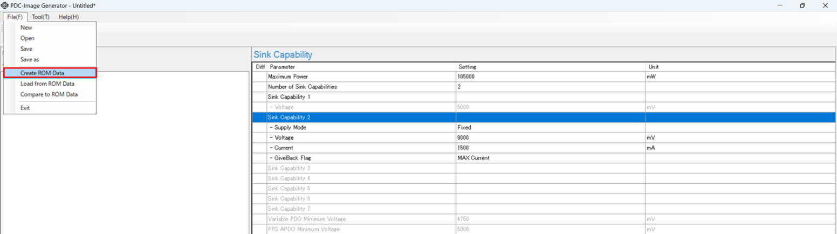Viewport: 837px width, 234px height.
Task: Open the File(F) menu
Action: (15, 17)
